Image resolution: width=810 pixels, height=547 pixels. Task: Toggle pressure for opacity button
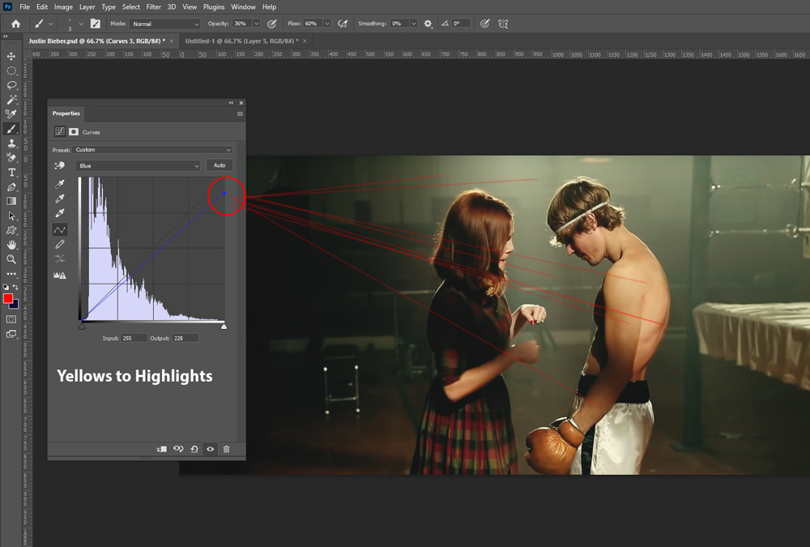tap(271, 24)
